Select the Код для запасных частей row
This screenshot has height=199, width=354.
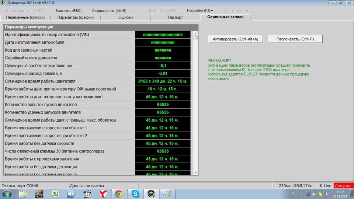[x=97, y=50]
